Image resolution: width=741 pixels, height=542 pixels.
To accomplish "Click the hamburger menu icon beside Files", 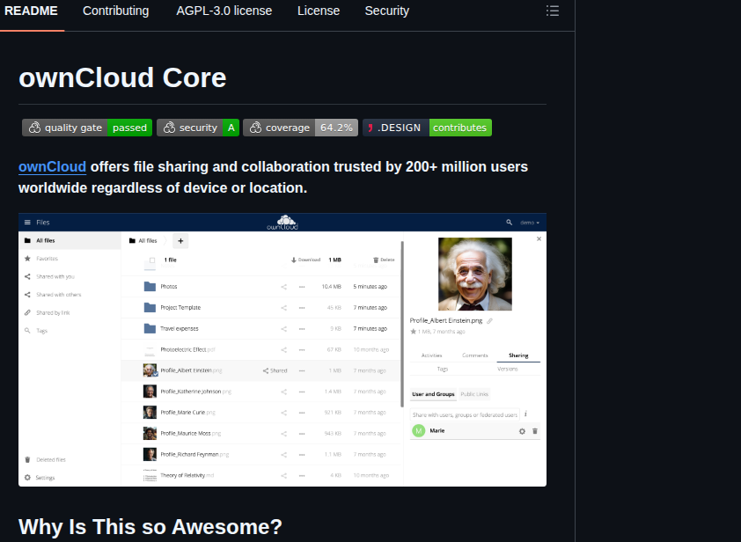I will pos(27,222).
